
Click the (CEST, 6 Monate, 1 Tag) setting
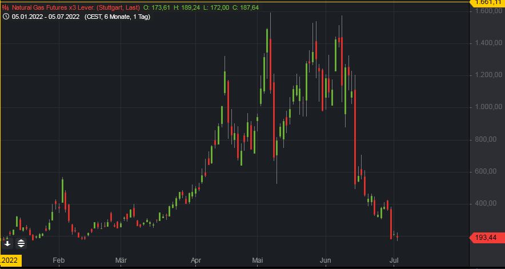tap(117, 17)
